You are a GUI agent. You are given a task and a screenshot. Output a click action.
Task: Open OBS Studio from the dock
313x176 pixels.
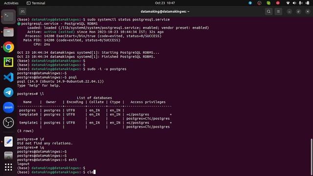pyautogui.click(x=8, y=123)
